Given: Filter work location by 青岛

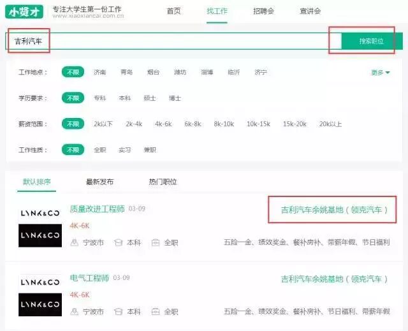Looking at the screenshot, I should point(126,72).
